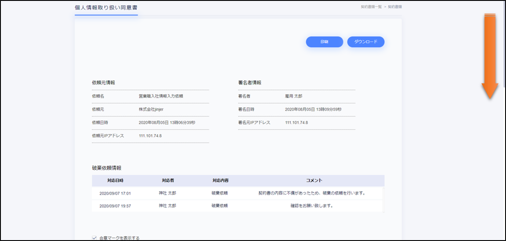The image size is (506, 241).
Task: Click the 対応日時 column header
Action: coord(115,181)
